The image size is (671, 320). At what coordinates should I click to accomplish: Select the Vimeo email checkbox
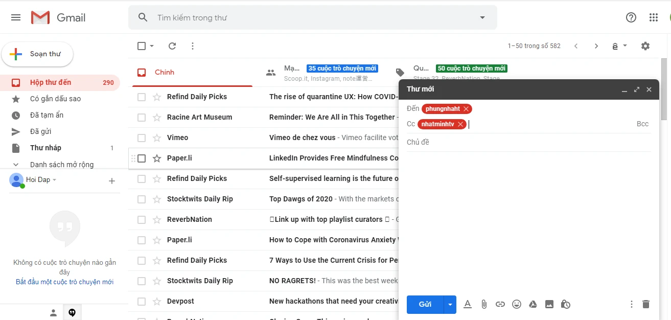pyautogui.click(x=142, y=138)
